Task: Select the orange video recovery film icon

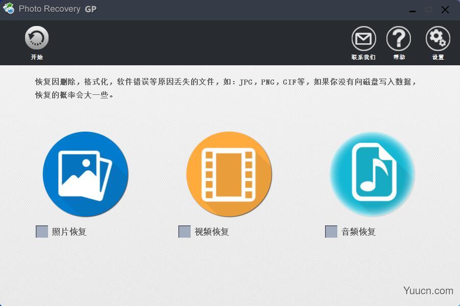Action: coord(229,174)
